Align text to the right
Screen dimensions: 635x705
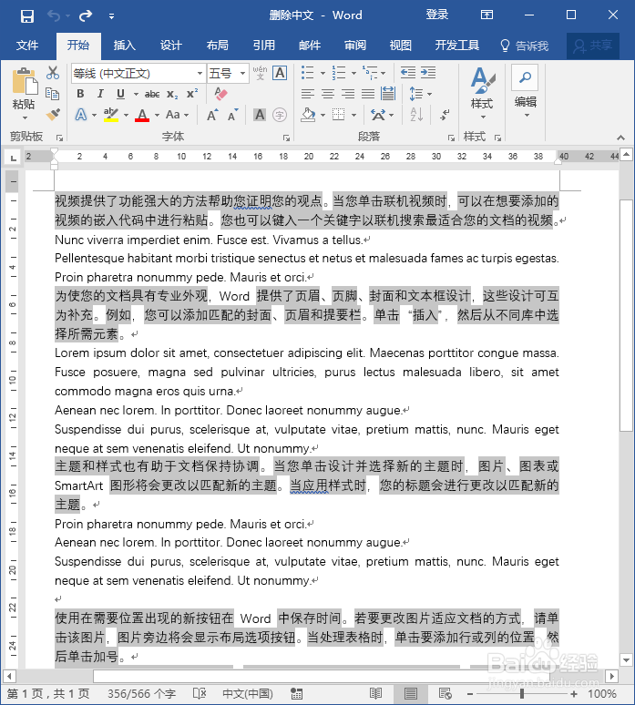(x=348, y=94)
